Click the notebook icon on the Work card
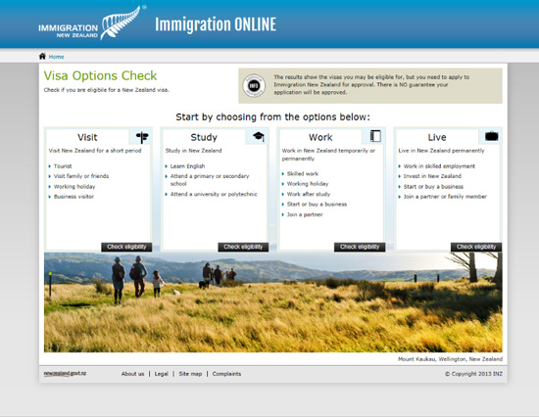The height and width of the screenshot is (417, 539). (375, 136)
